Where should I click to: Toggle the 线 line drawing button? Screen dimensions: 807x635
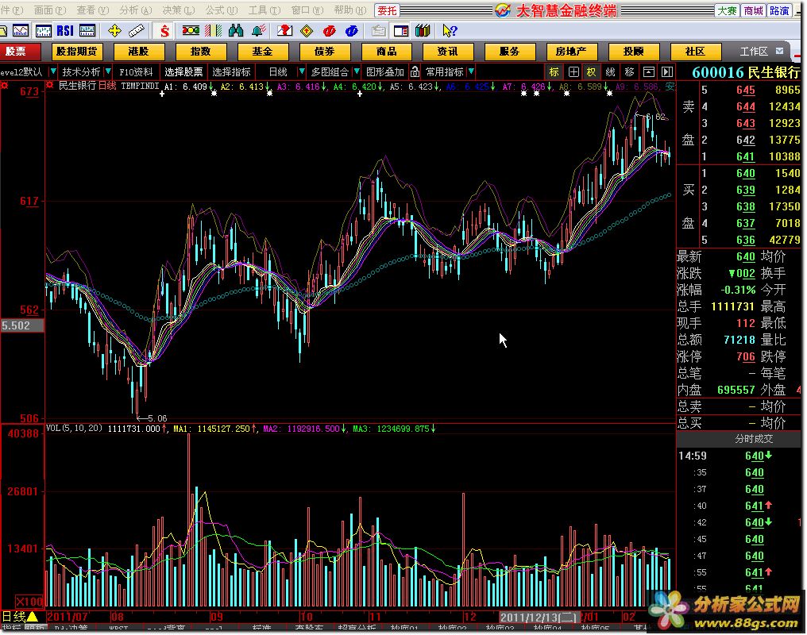pyautogui.click(x=610, y=72)
